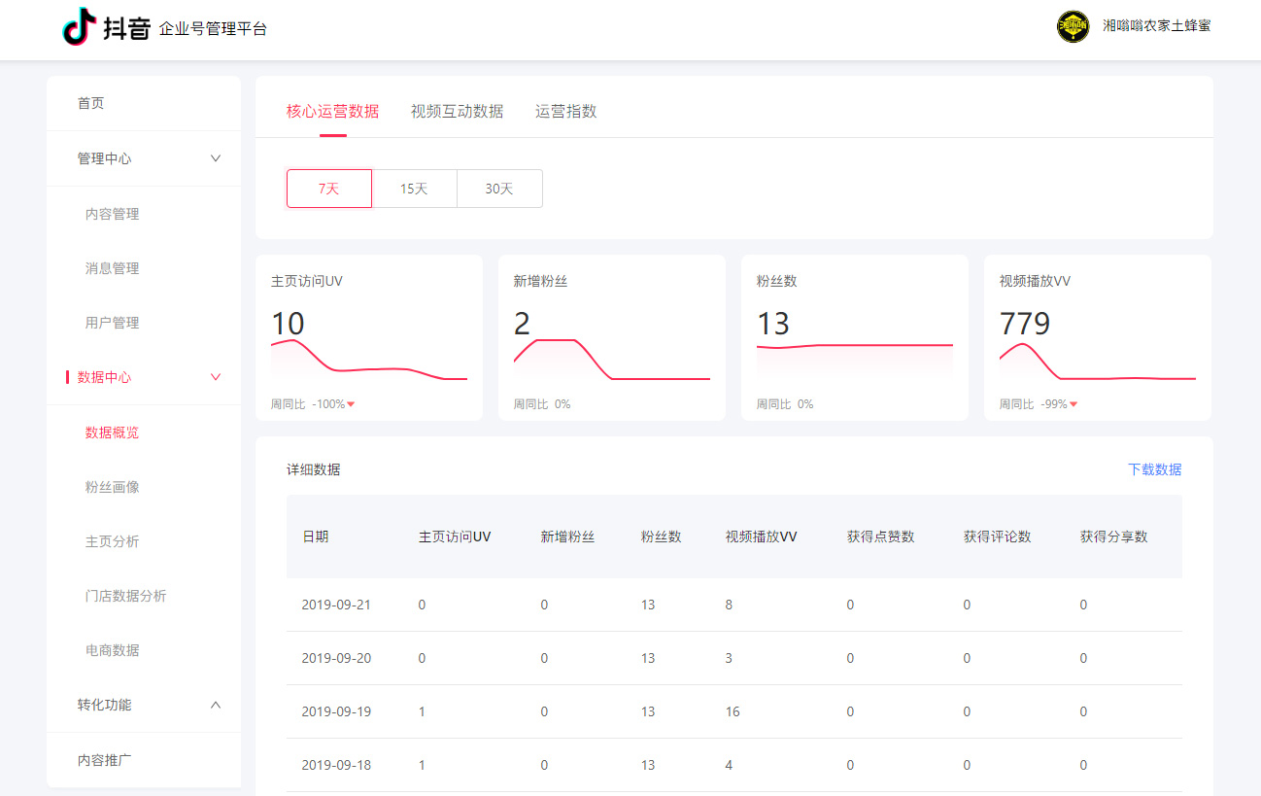Click the down arrow beside -100%
This screenshot has width=1261, height=796.
point(351,404)
